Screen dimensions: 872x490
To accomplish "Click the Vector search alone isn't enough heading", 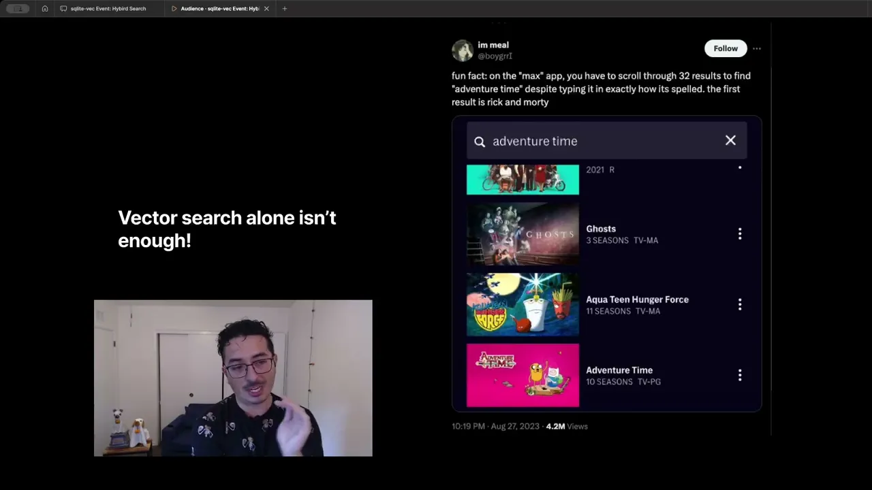I will 227,229.
